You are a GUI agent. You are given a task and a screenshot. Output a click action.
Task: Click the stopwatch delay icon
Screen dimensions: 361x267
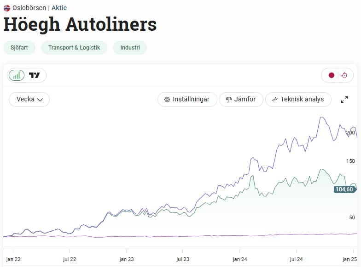pos(344,75)
